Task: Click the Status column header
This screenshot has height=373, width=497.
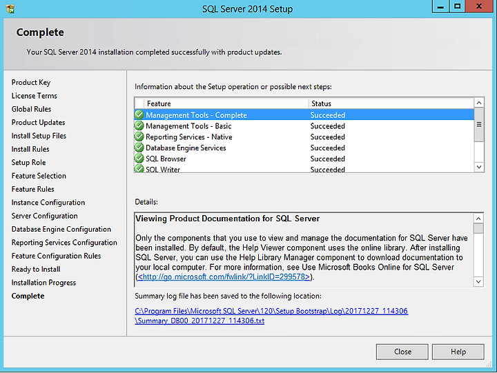Action: point(391,103)
